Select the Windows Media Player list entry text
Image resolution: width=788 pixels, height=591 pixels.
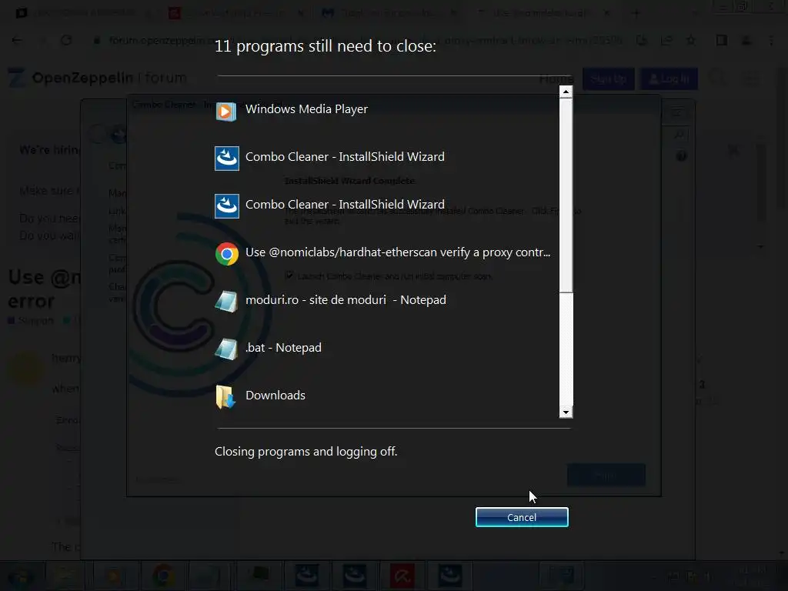tap(306, 109)
